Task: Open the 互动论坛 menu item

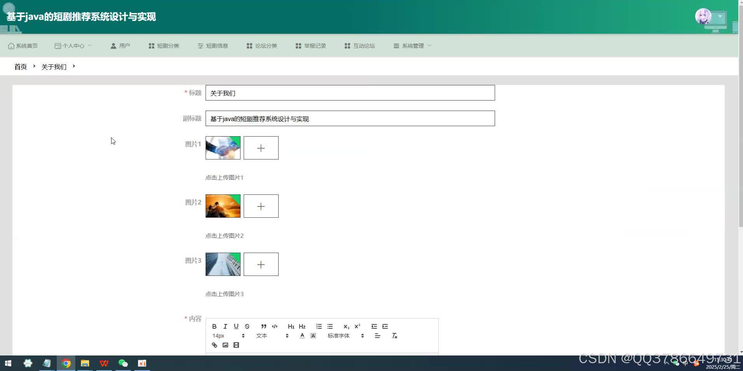Action: coord(359,46)
